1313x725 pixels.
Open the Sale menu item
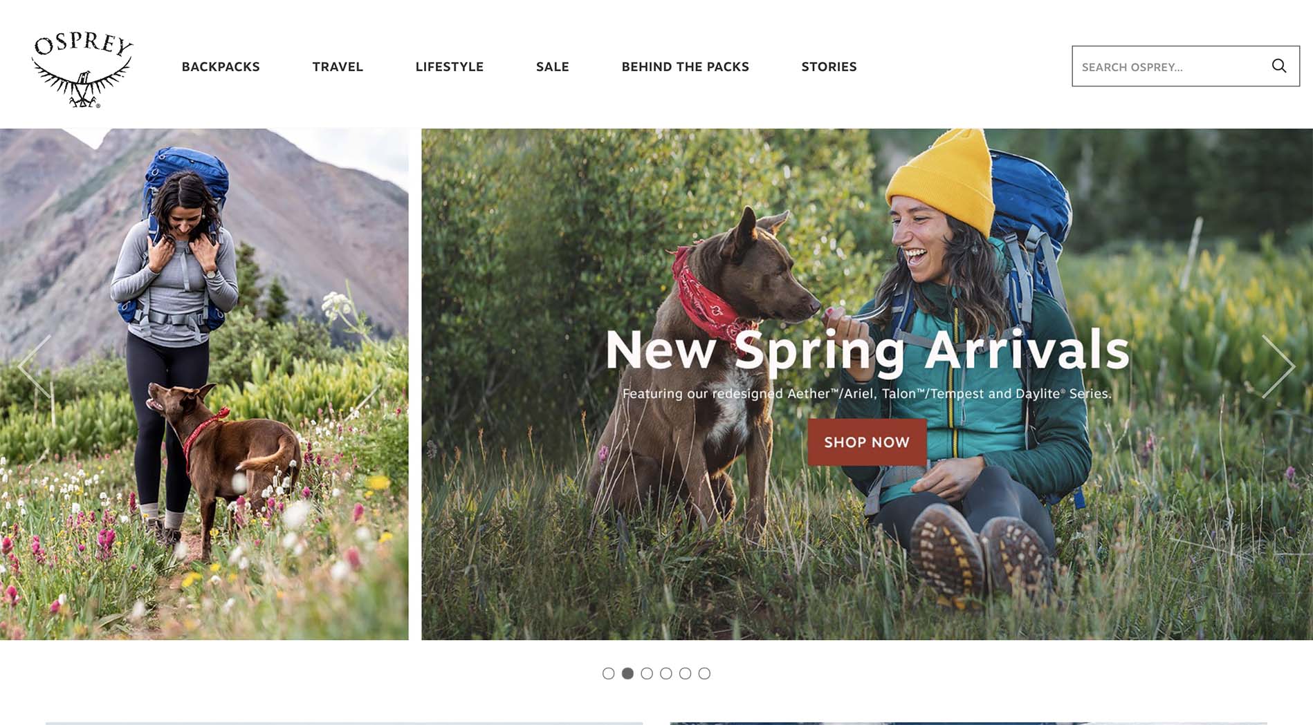[553, 66]
